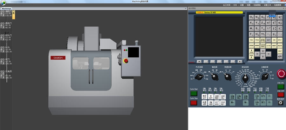Switch to the Machining1 tab

(x=7, y=9)
